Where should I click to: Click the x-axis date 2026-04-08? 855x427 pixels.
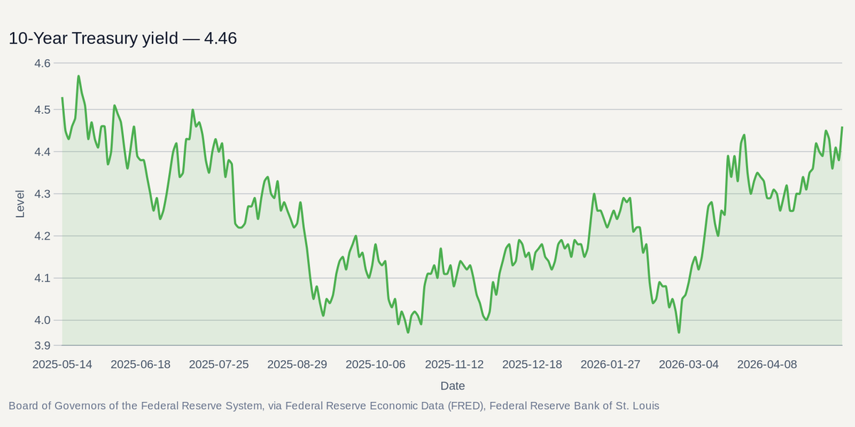pos(767,364)
